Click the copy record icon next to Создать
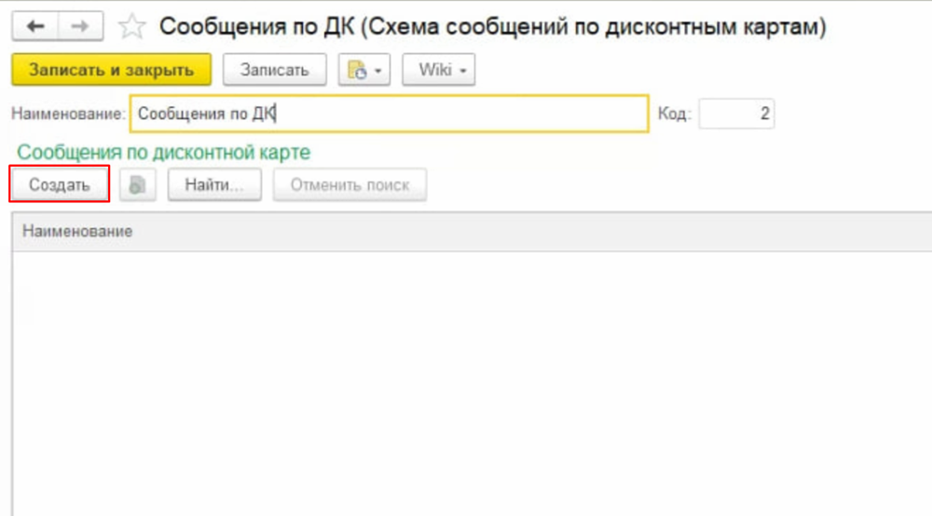This screenshot has height=516, width=932. click(138, 184)
